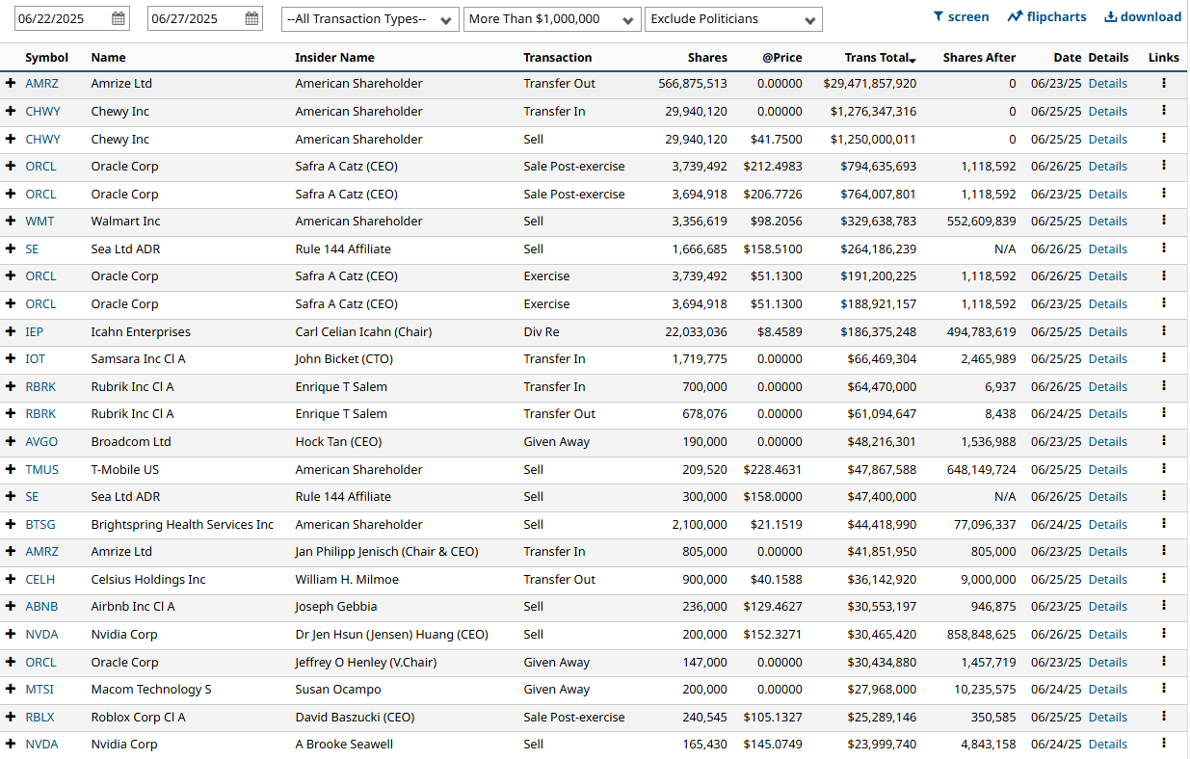This screenshot has width=1190, height=759.
Task: Open links menu for Airbnb Inc row
Action: (x=1164, y=606)
